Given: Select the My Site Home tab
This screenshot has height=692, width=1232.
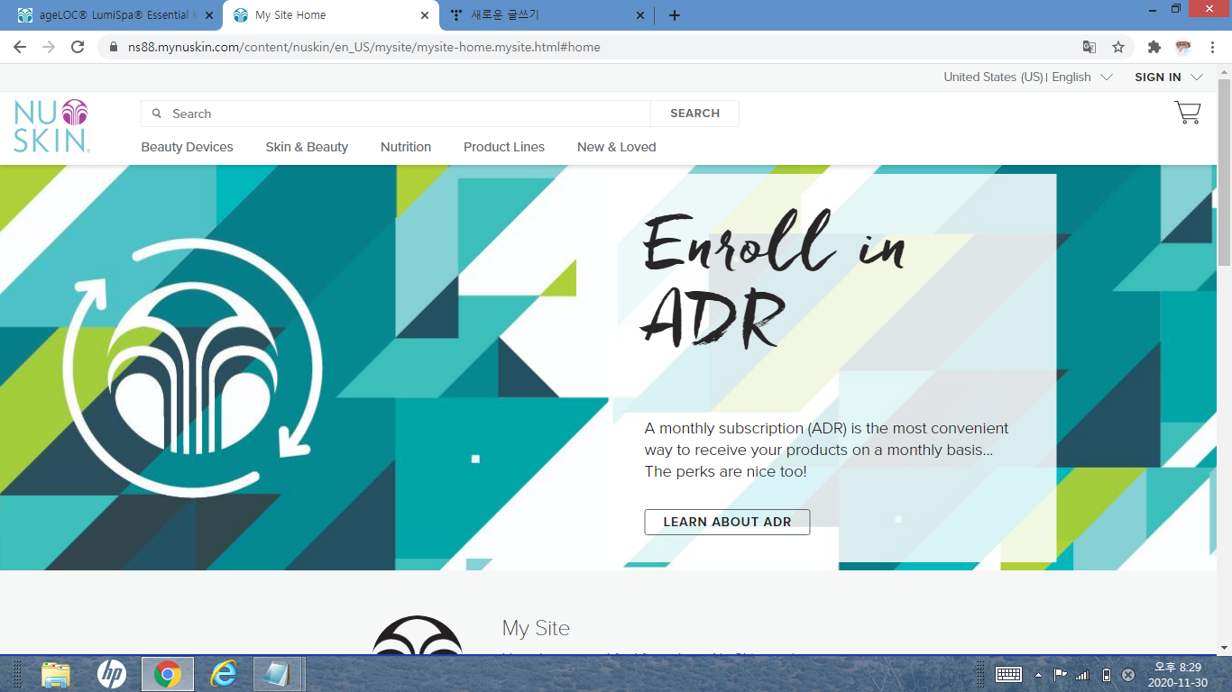Looking at the screenshot, I should 331,15.
